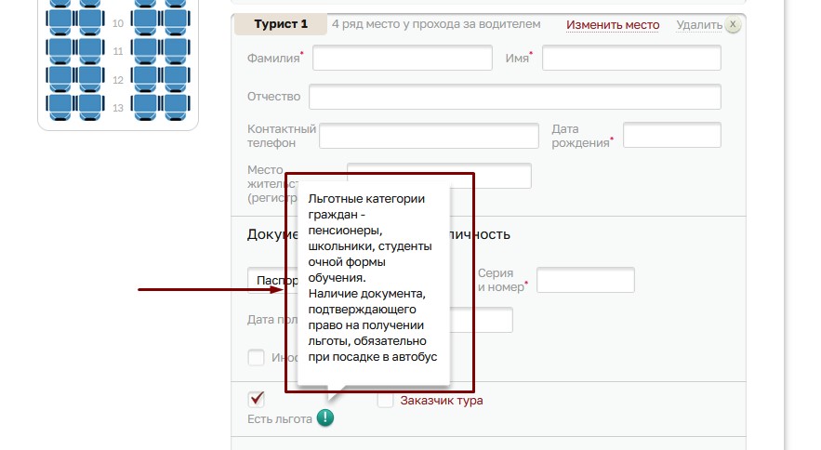This screenshot has width=821, height=450.
Task: Click the Серия и номер field
Action: point(585,280)
